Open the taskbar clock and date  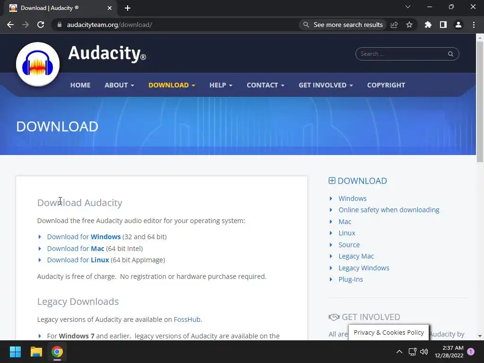(449, 352)
